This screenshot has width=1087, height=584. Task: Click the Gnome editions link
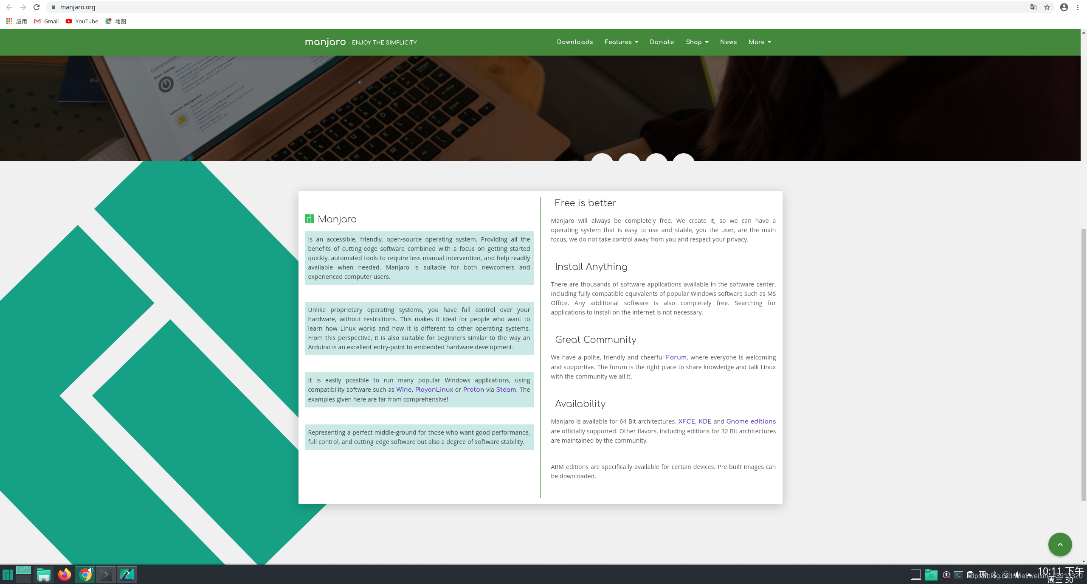pos(751,421)
